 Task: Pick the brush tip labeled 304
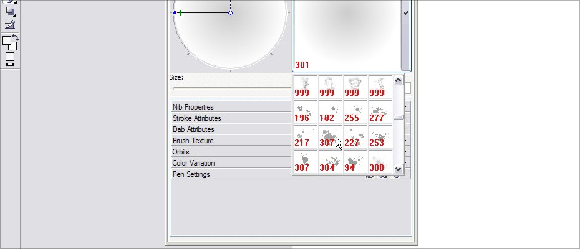click(330, 162)
